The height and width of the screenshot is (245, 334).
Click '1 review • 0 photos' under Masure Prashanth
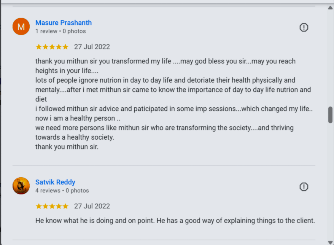tap(60, 31)
